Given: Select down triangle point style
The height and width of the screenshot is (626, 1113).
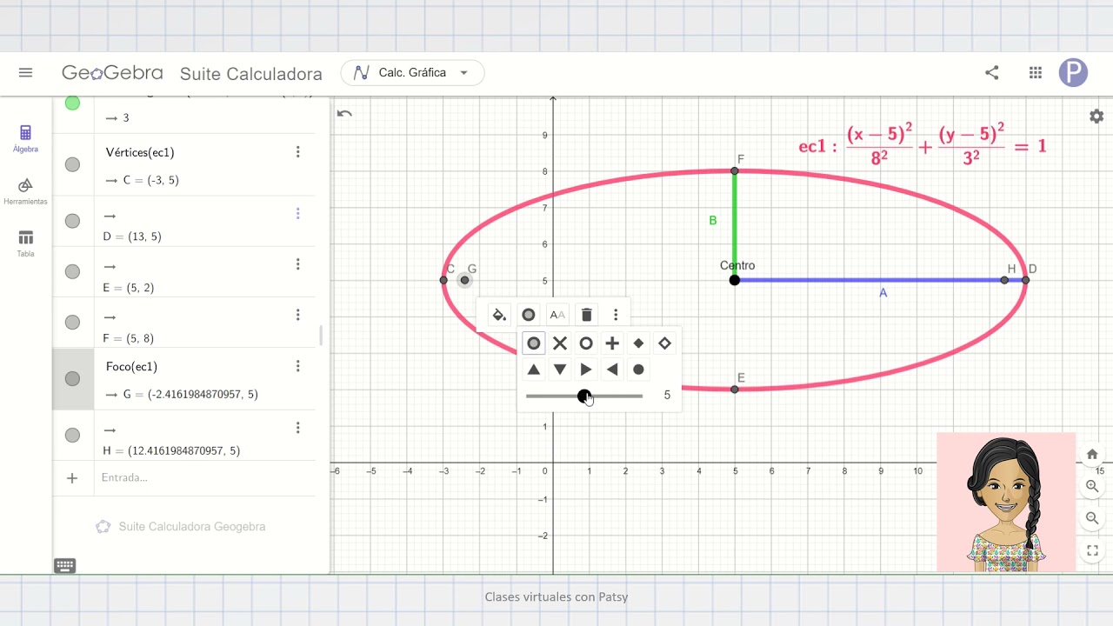Looking at the screenshot, I should 560,370.
